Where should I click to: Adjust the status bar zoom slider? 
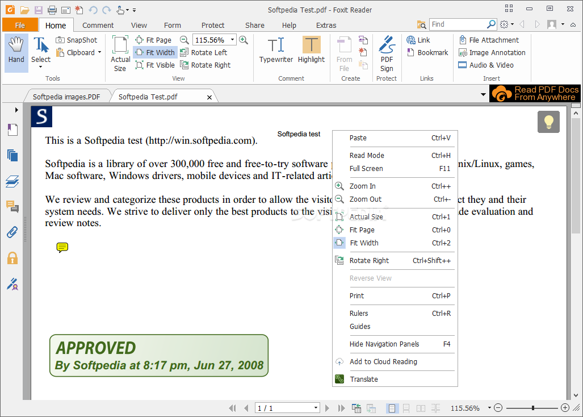pos(533,408)
